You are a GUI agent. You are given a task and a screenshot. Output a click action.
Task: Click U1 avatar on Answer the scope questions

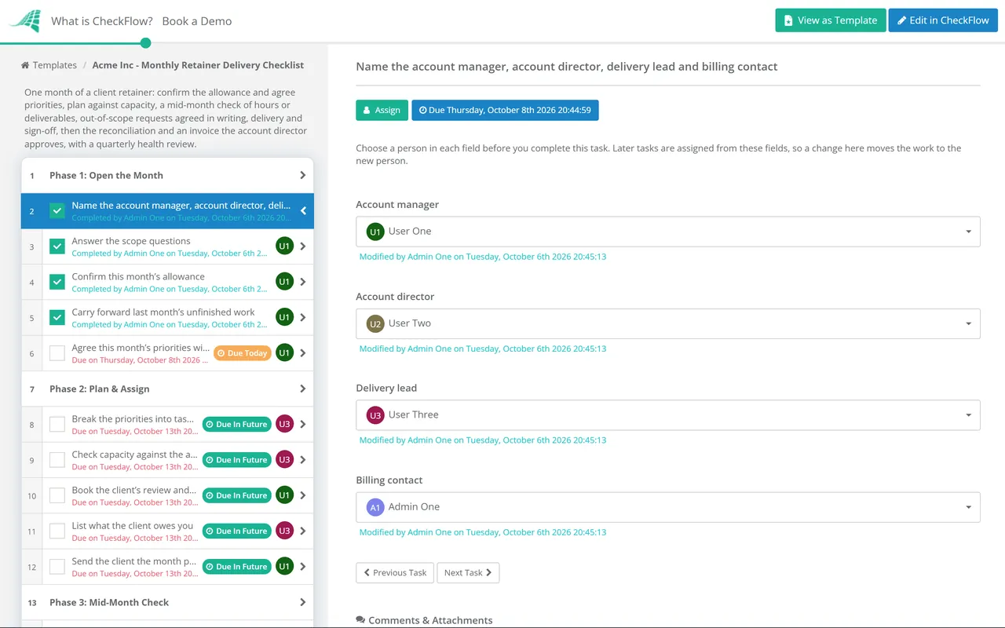pyautogui.click(x=284, y=246)
